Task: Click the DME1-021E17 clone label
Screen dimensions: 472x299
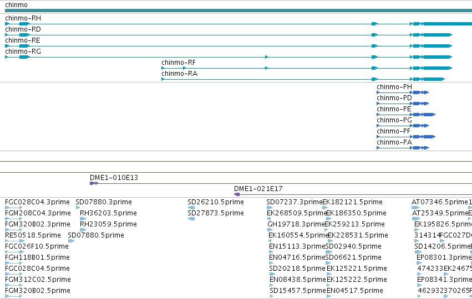Action: tap(258, 189)
